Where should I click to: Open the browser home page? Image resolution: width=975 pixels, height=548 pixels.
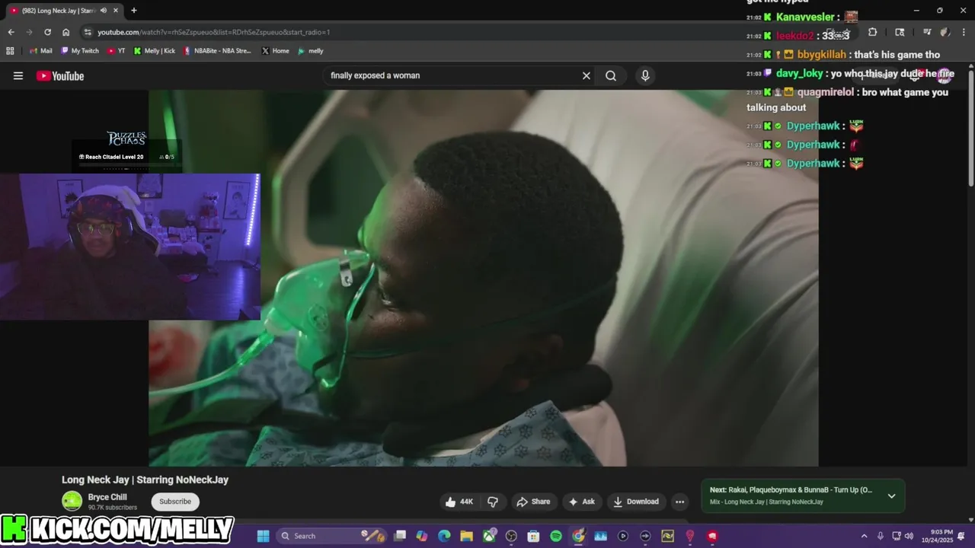pos(66,32)
